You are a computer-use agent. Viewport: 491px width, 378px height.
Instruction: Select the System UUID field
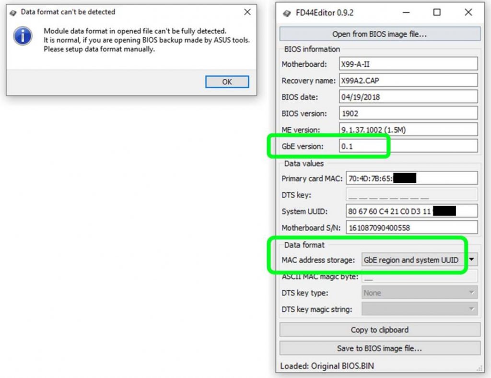point(411,211)
